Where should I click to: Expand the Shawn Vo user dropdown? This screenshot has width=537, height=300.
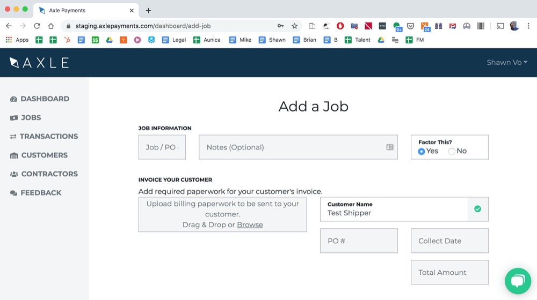[x=506, y=63]
